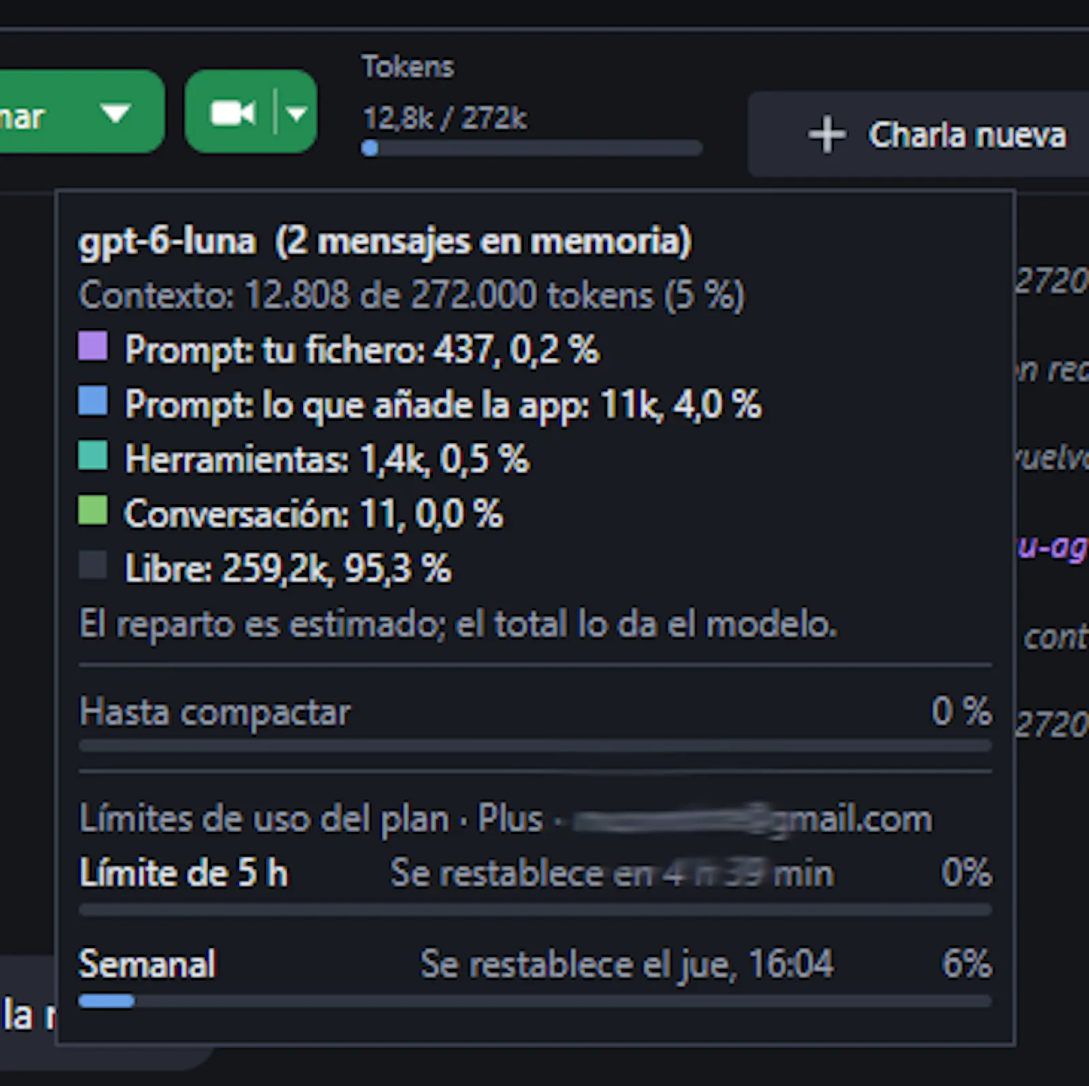The image size is (1089, 1086).
Task: Click the purple swatch for Prompt: tu fichero
Action: click(x=93, y=346)
